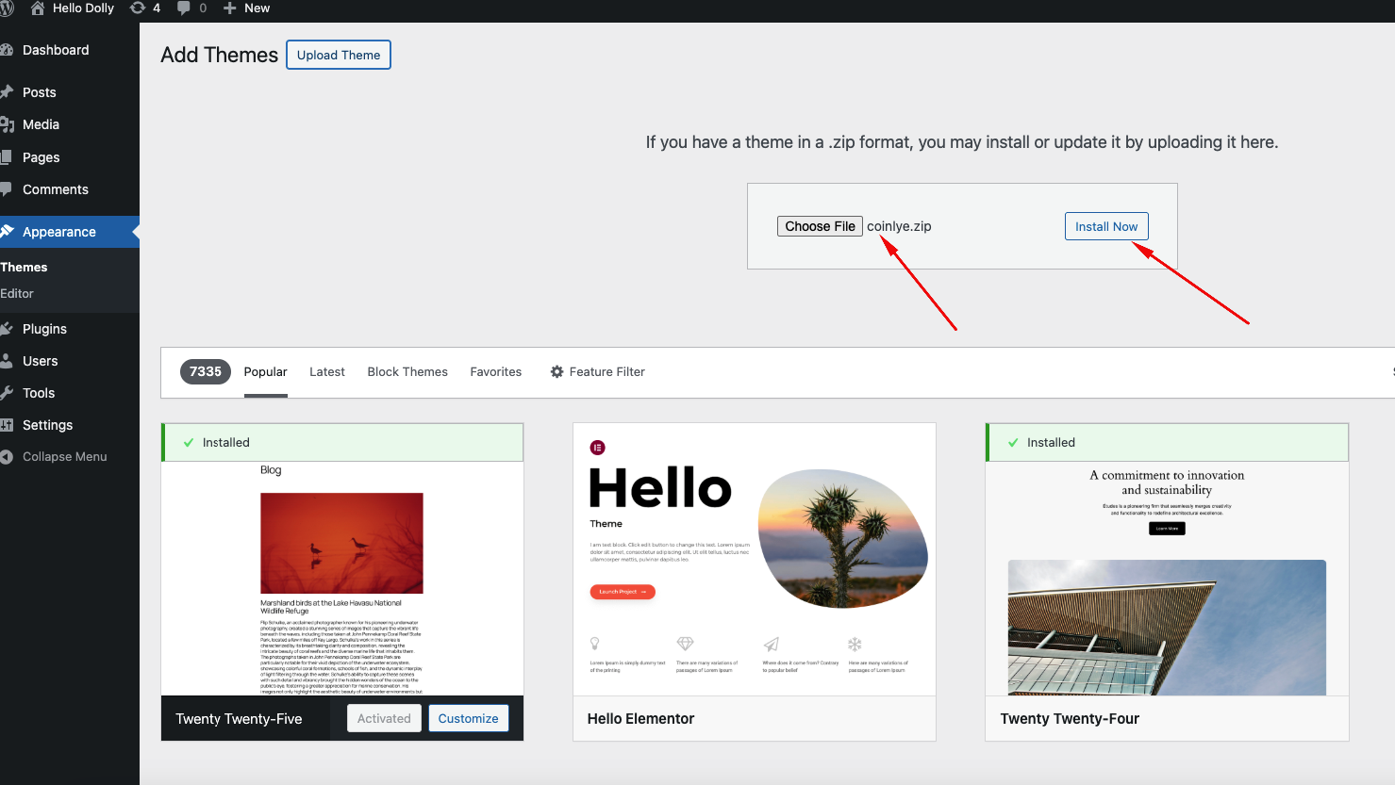Viewport: 1395px width, 785px height.
Task: Open the Dashboard menu
Action: pyautogui.click(x=70, y=50)
